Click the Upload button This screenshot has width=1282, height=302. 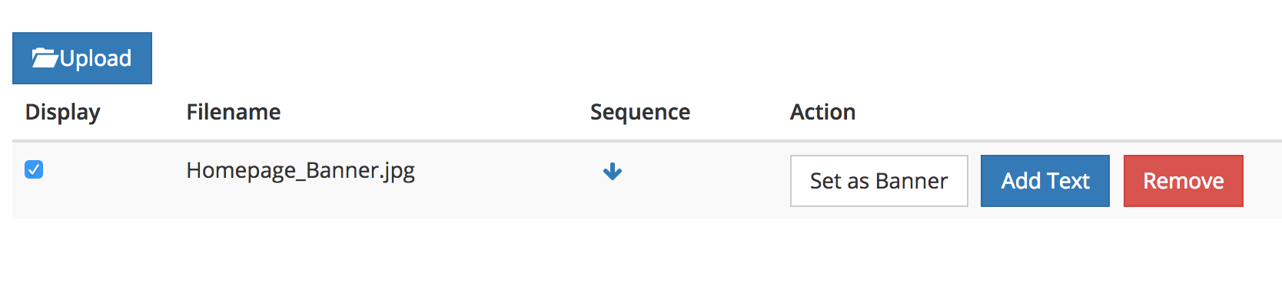click(82, 58)
